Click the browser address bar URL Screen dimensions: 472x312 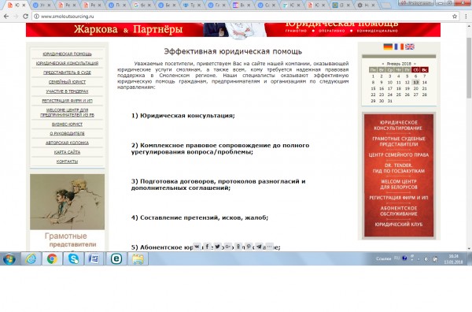[x=68, y=17]
